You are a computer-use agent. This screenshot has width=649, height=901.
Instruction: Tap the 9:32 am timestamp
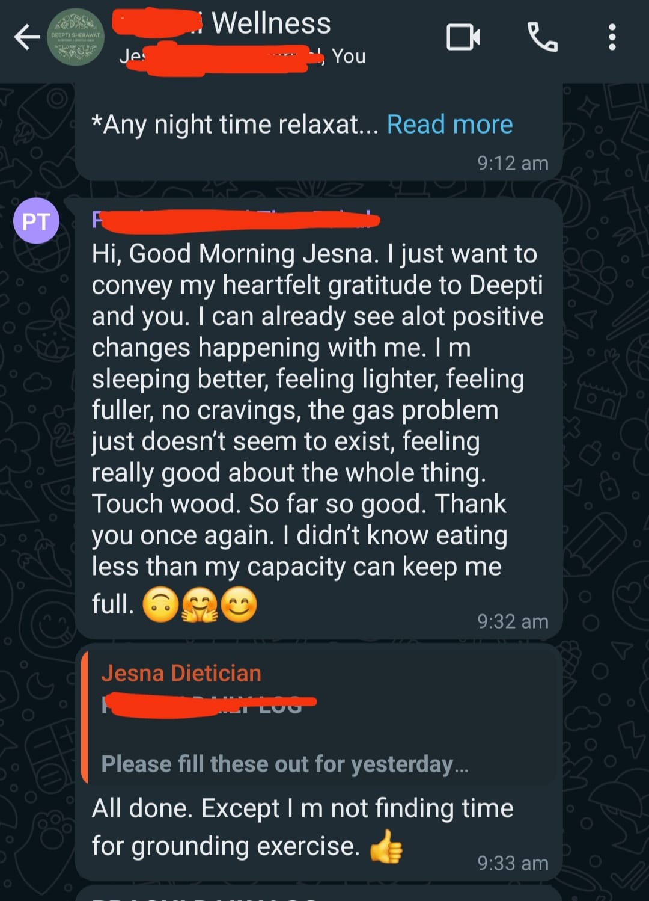(x=513, y=621)
